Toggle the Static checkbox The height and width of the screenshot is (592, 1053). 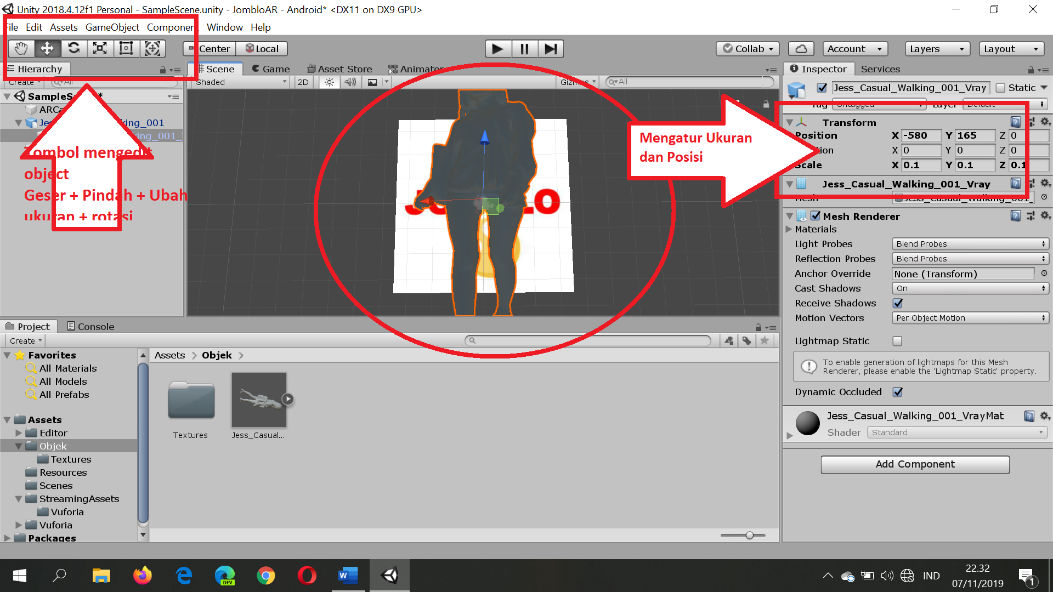click(1000, 88)
